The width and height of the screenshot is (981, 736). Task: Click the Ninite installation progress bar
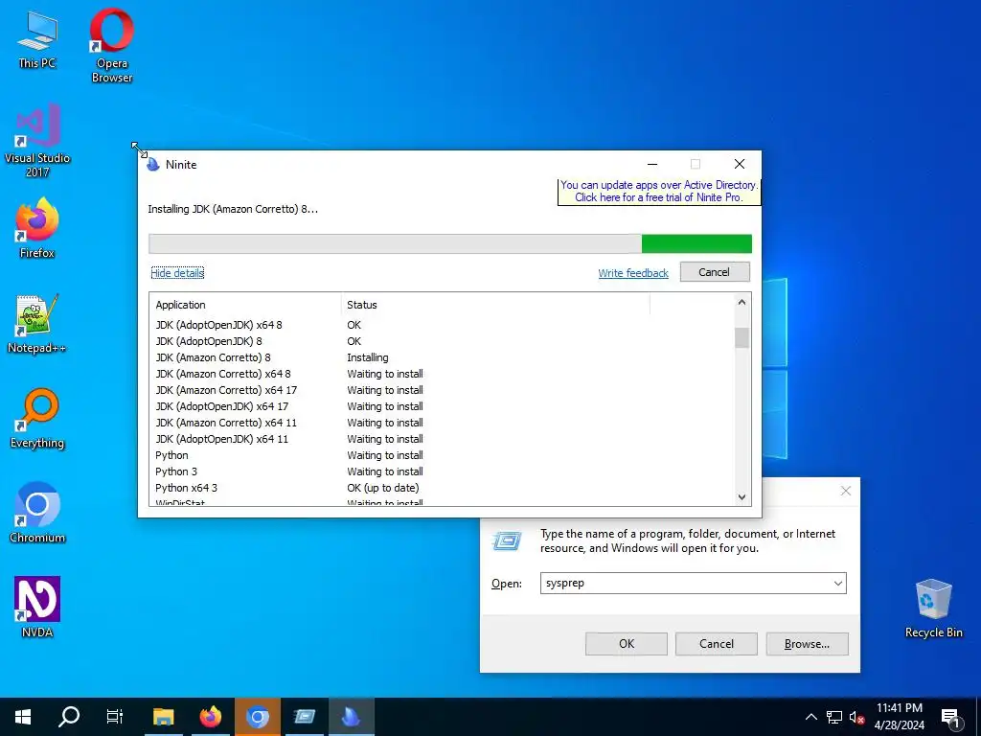450,244
